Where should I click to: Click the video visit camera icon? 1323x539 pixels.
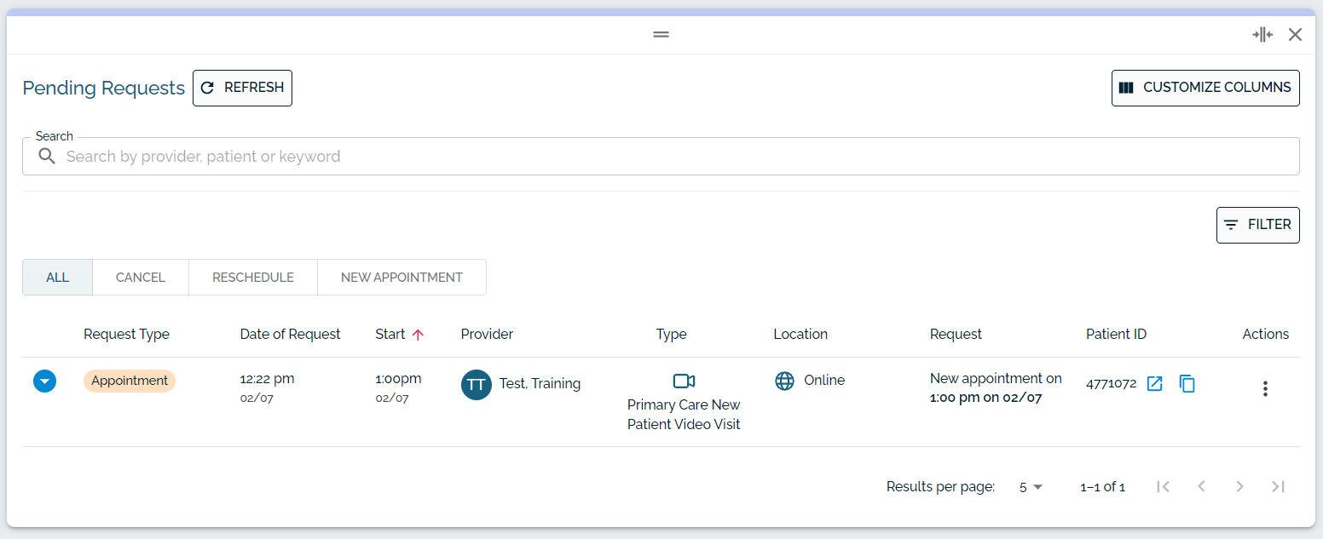(x=684, y=381)
